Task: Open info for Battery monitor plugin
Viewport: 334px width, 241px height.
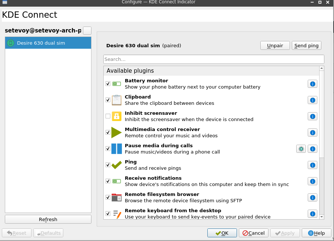Action: pyautogui.click(x=312, y=84)
